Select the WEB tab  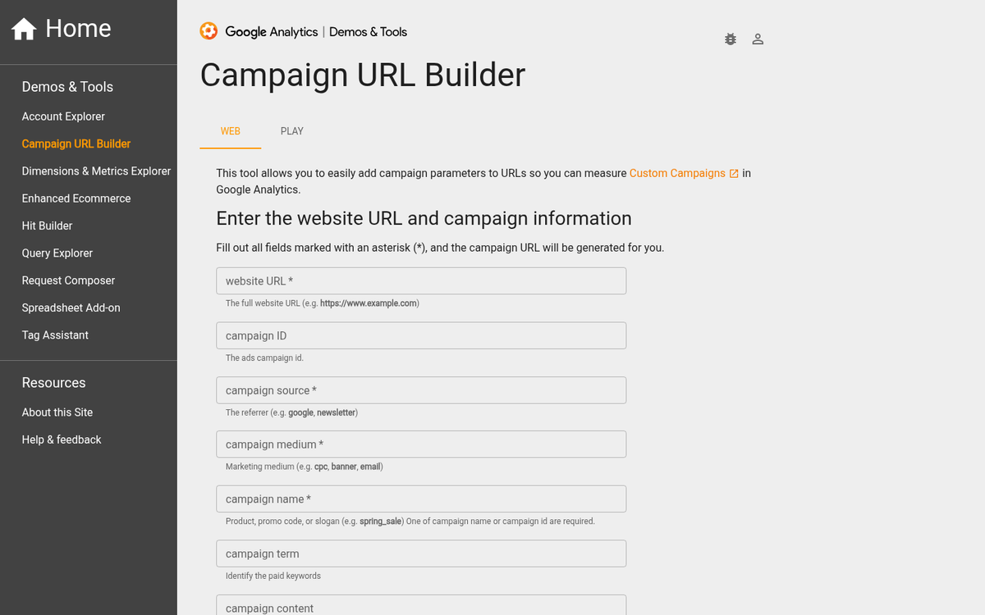[230, 131]
